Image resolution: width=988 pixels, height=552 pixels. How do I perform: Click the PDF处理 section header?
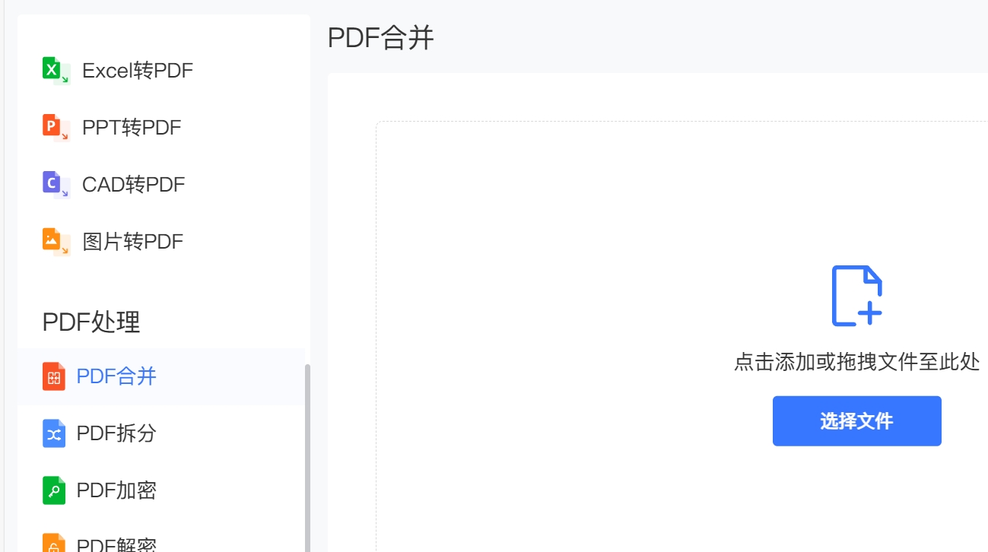(x=91, y=322)
